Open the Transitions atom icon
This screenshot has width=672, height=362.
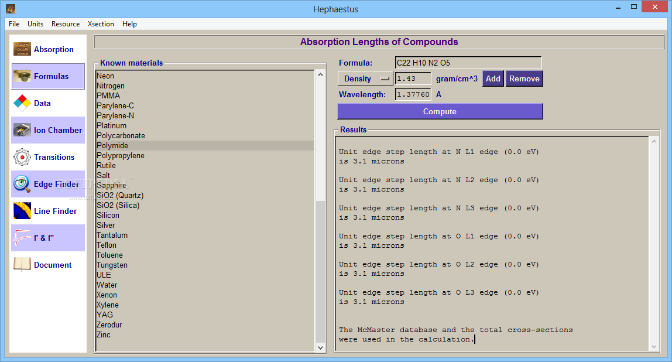22,157
